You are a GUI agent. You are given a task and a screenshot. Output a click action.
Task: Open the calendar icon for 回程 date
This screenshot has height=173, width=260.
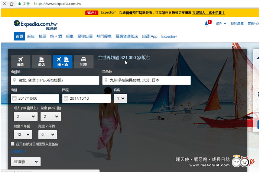click(x=66, y=99)
